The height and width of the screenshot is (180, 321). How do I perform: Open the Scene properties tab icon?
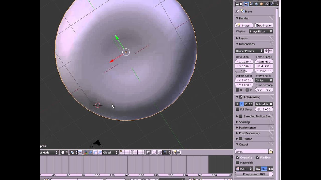(251, 4)
